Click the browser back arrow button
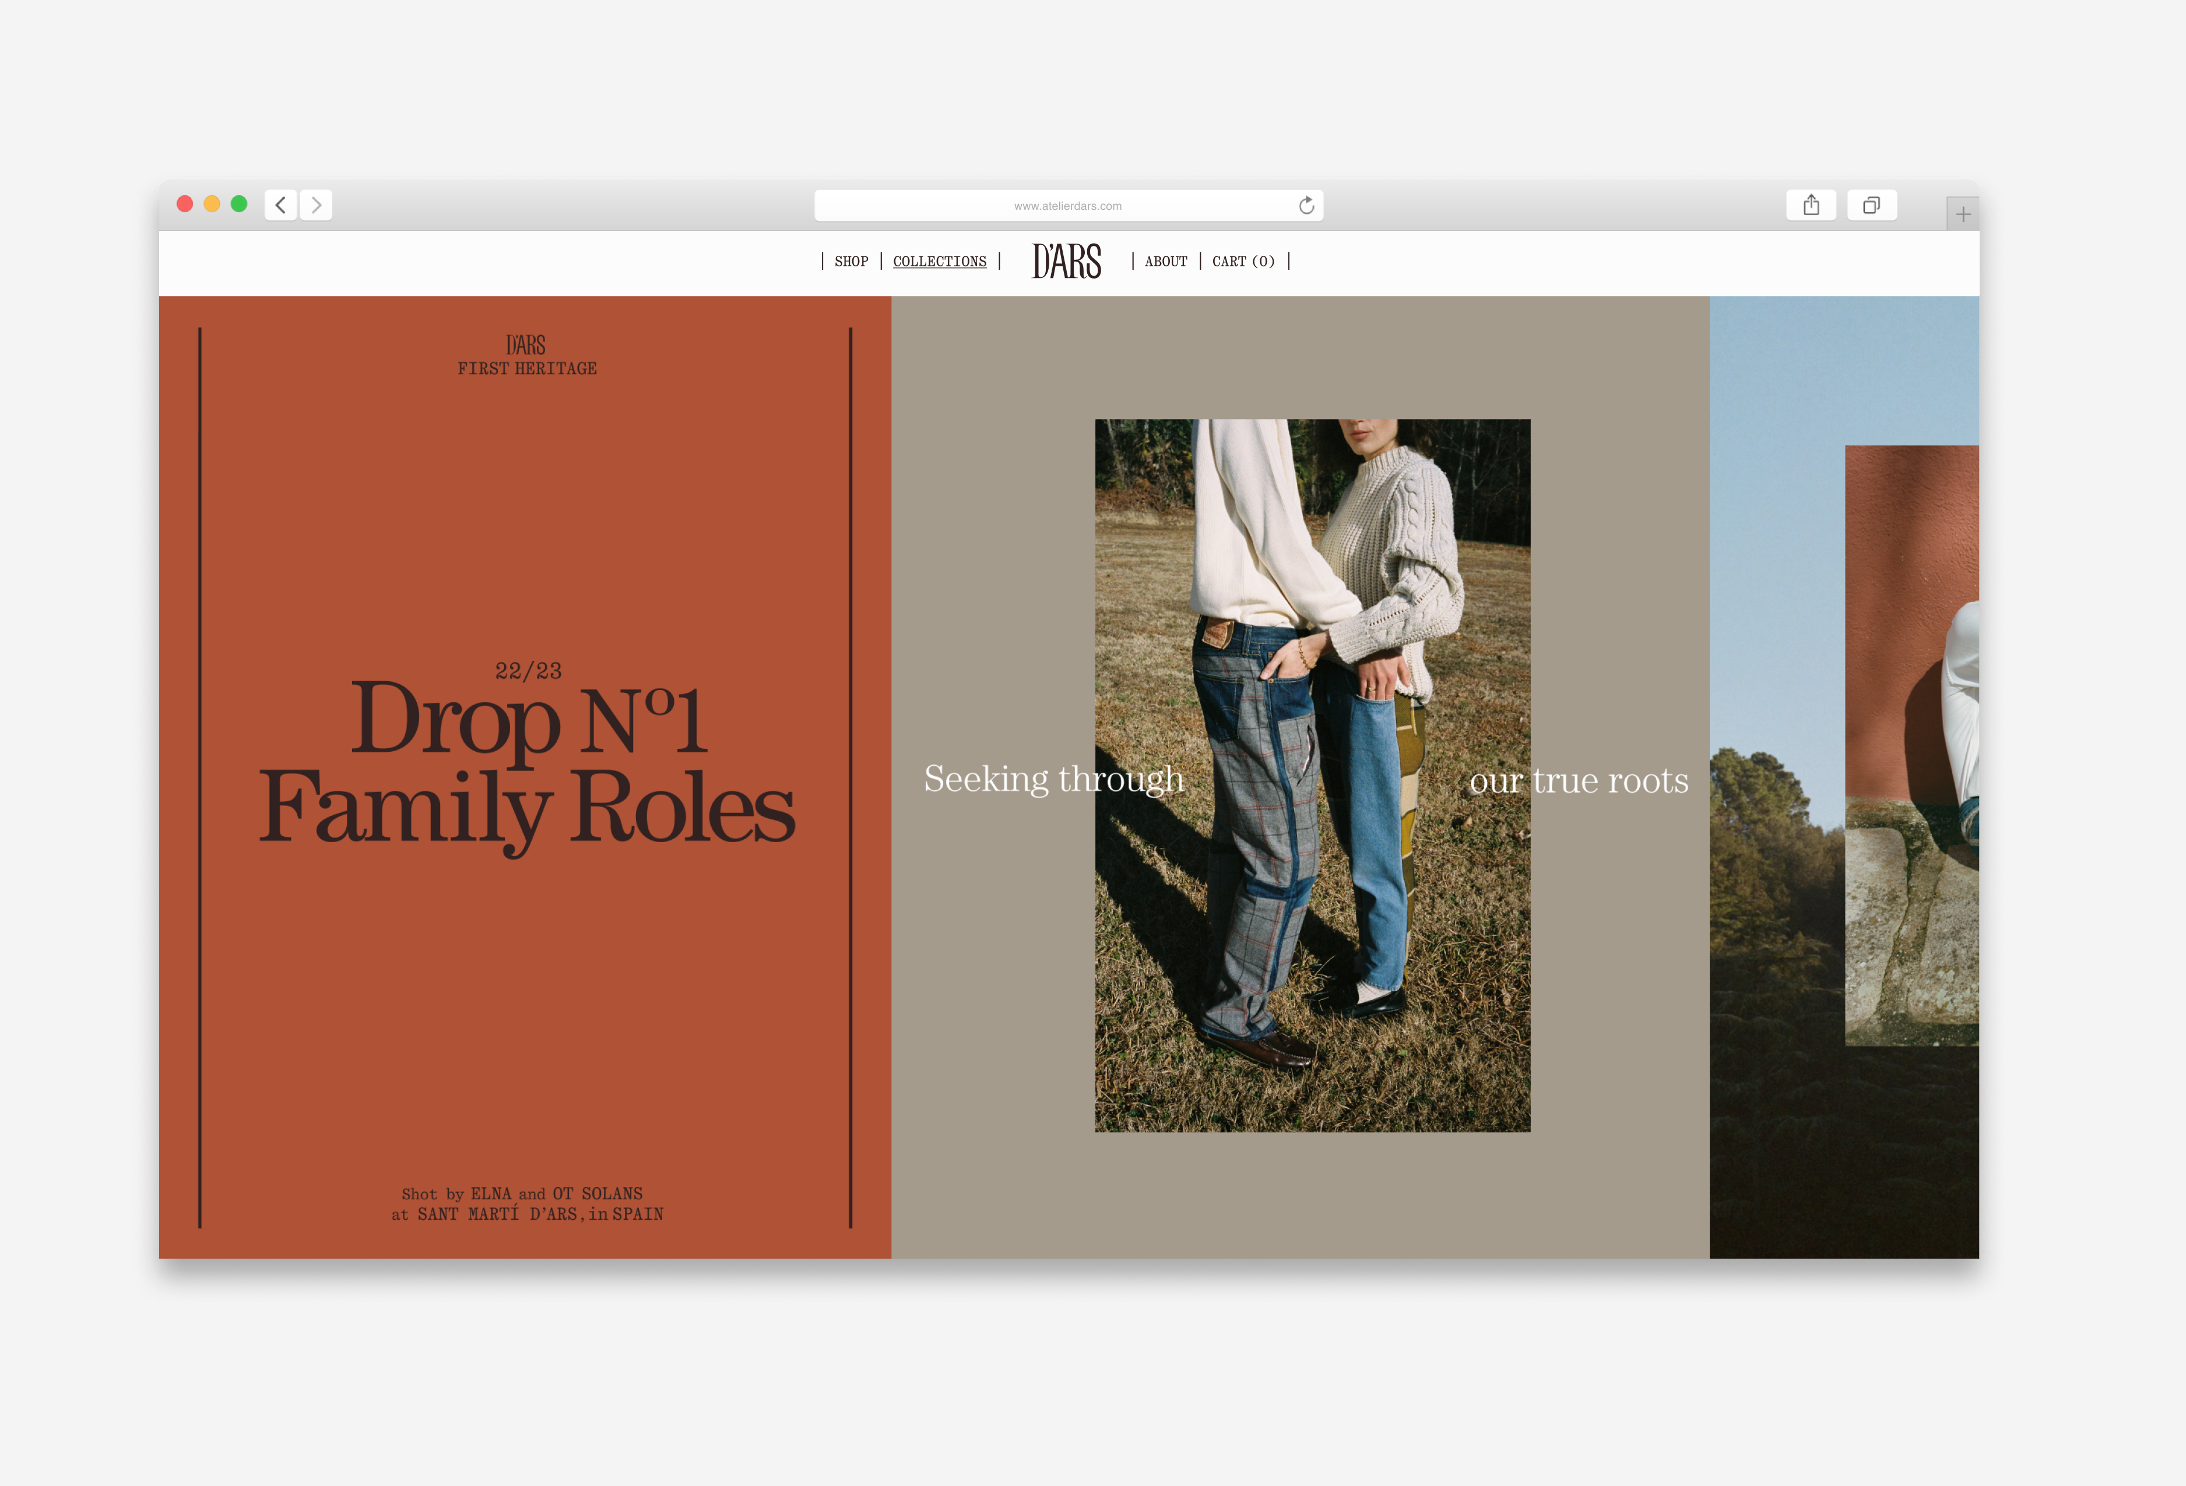Image resolution: width=2186 pixels, height=1486 pixels. [x=280, y=205]
